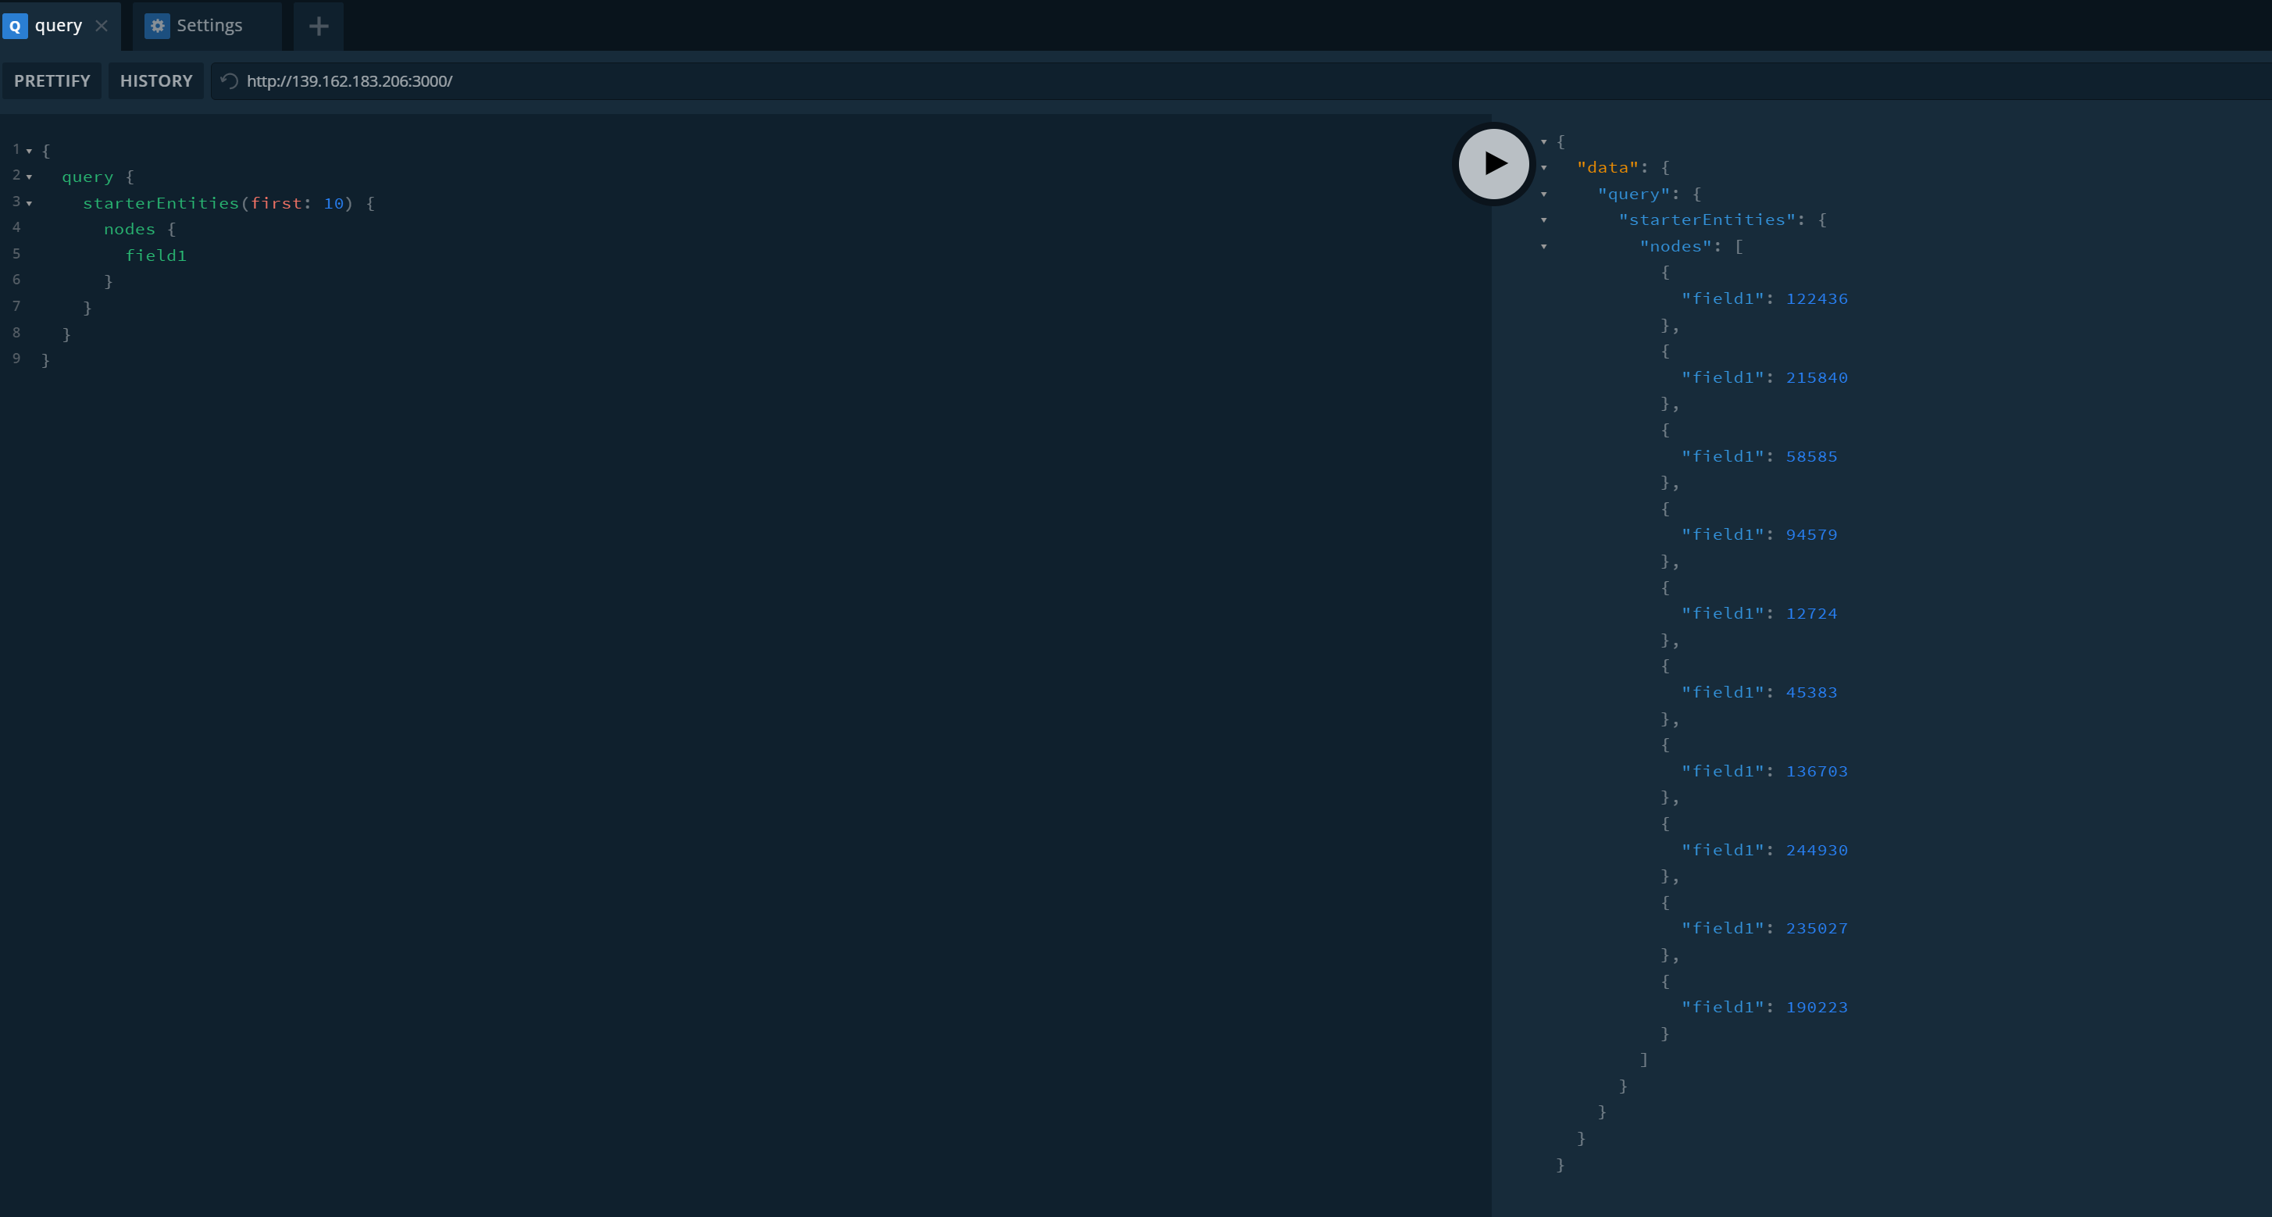Open query History

tap(156, 81)
